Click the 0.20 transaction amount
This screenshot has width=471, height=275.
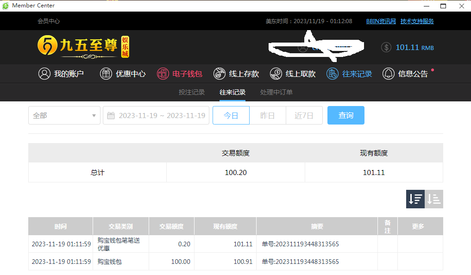click(184, 244)
